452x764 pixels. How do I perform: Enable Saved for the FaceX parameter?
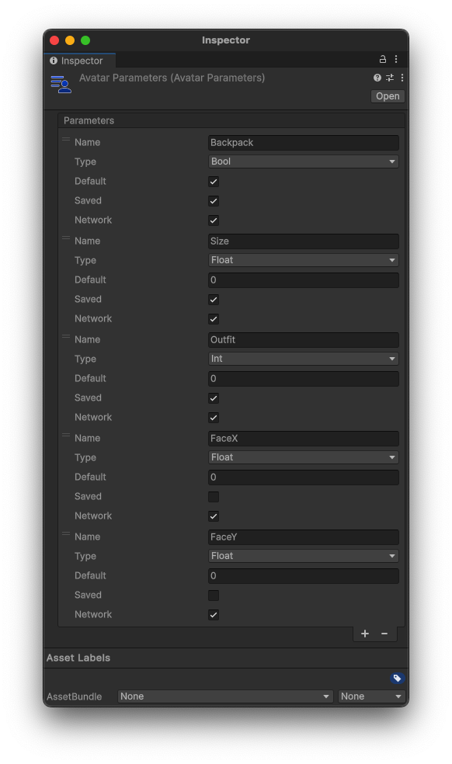pyautogui.click(x=214, y=496)
